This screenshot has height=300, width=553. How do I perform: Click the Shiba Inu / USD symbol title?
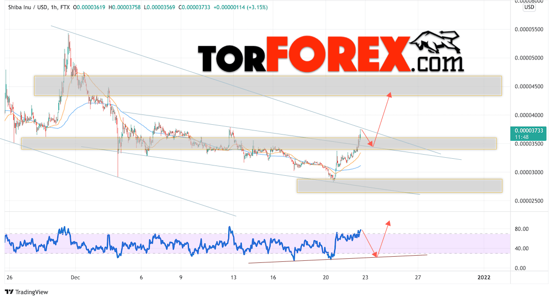tap(28, 7)
